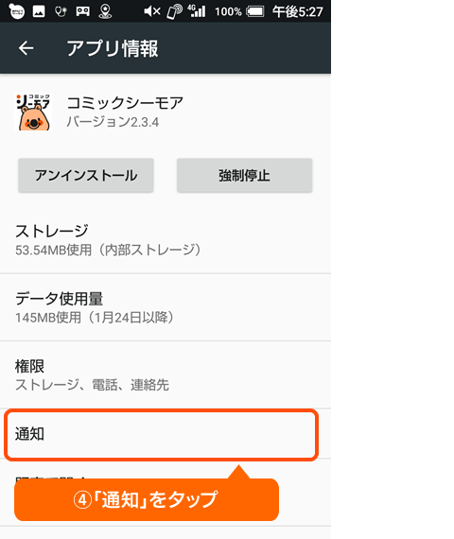Tap the VR goggles status icon

tap(83, 11)
